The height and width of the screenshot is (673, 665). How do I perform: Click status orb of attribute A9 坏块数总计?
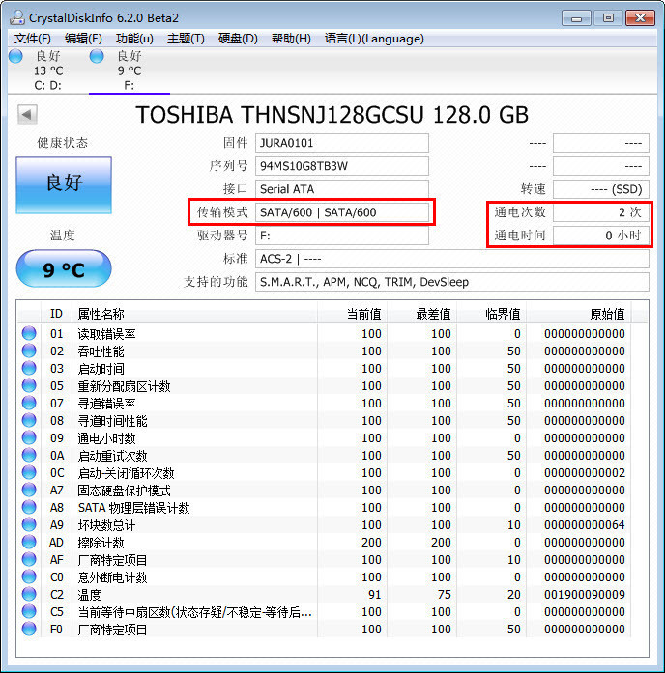point(29,524)
